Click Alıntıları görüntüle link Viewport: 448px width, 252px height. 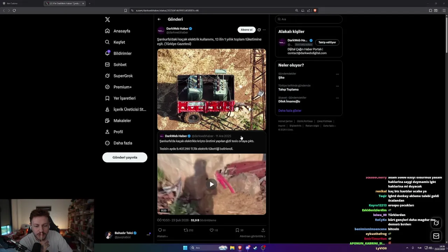click(252, 236)
